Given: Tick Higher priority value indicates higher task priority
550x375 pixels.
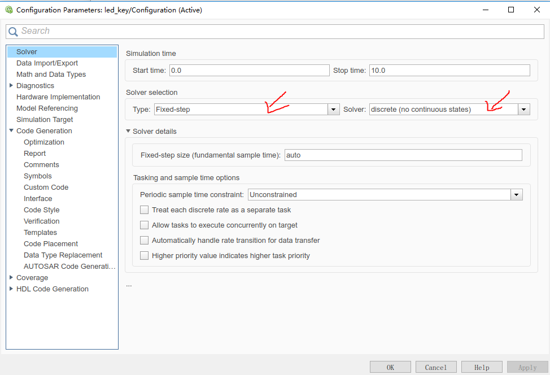Looking at the screenshot, I should [144, 256].
